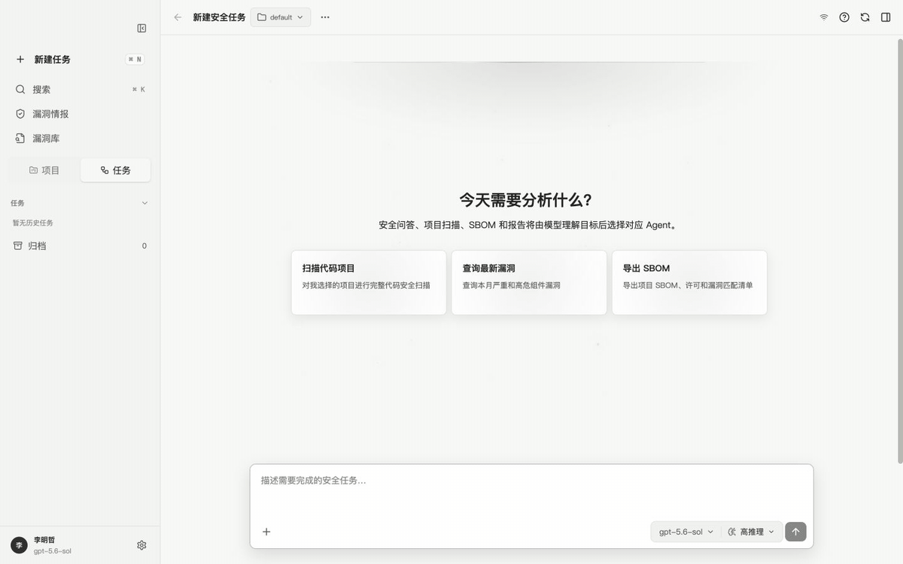Toggle the right side panel icon
Screen dimensions: 903x564
pyautogui.click(x=886, y=17)
